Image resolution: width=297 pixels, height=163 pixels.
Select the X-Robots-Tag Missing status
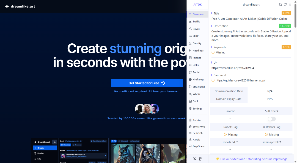(272, 134)
